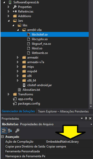Collapse the Jars folder
The width and height of the screenshot is (93, 159).
[9, 21]
